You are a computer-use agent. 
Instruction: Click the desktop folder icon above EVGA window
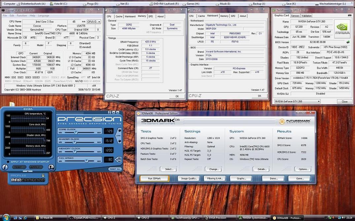pos(12,104)
